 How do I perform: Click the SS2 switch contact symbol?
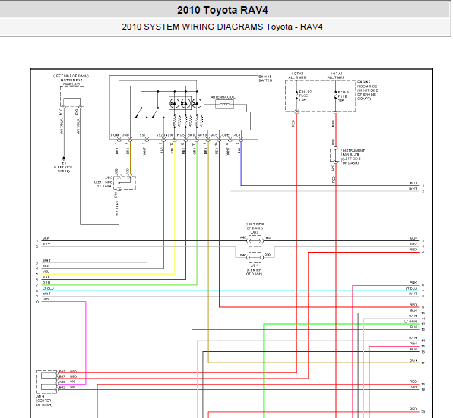coord(156,112)
